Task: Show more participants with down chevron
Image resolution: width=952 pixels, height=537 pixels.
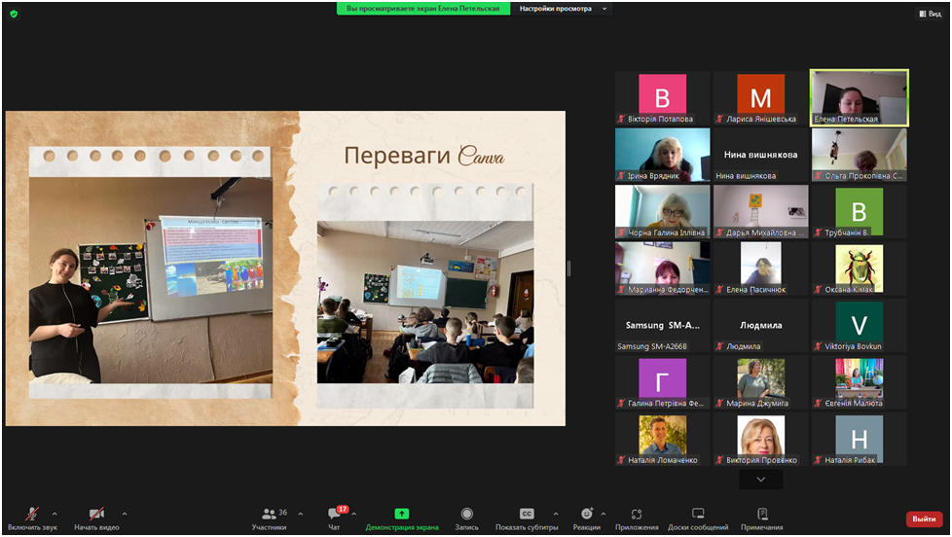Action: click(x=760, y=480)
